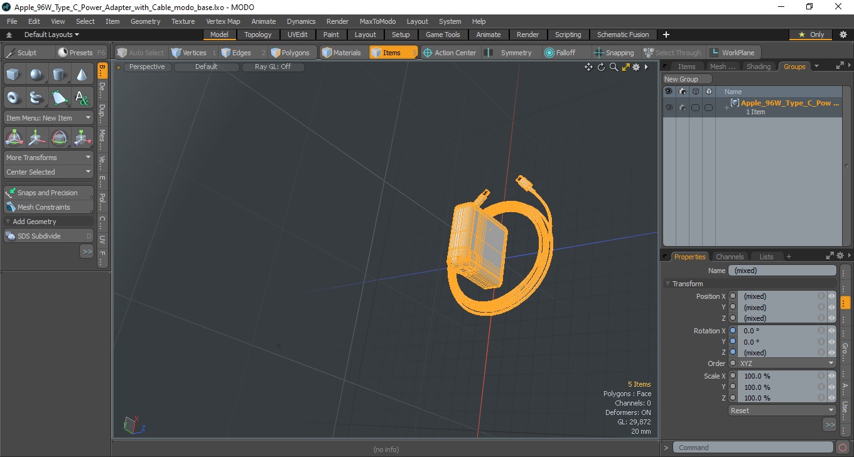
Task: Select the pen polygon tool
Action: [x=59, y=98]
